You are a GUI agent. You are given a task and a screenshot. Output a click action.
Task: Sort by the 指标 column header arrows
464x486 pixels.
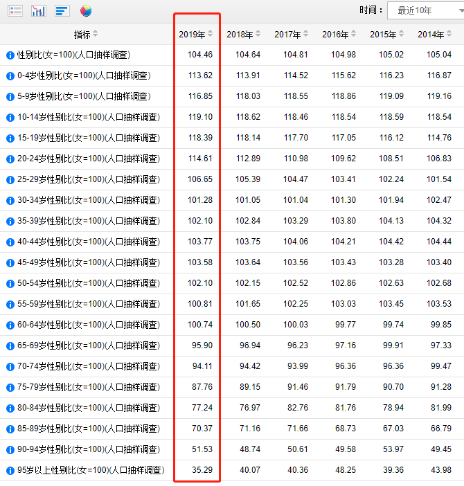click(x=95, y=33)
